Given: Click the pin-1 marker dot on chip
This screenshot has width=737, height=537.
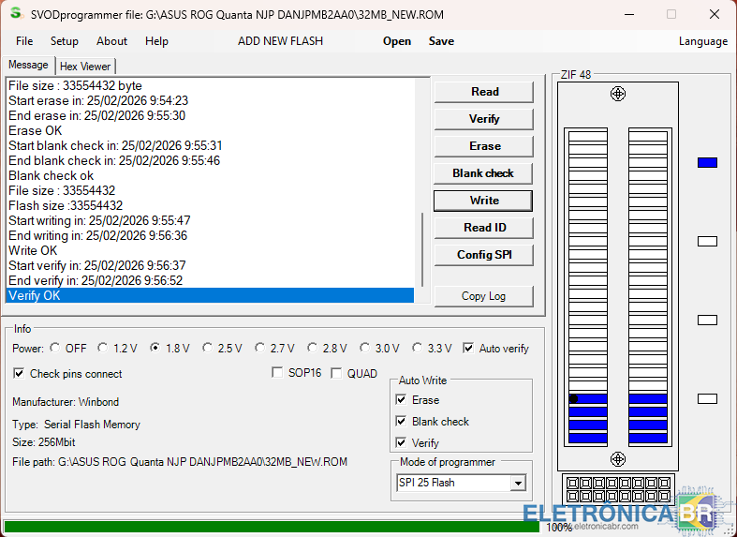Looking at the screenshot, I should (x=574, y=399).
